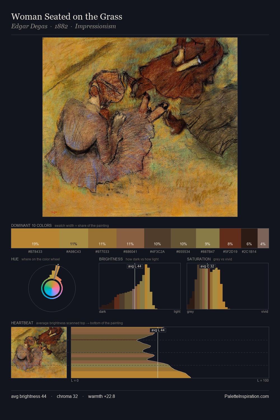Click the hex label #886041
The width and height of the screenshot is (280, 420).
(x=130, y=252)
